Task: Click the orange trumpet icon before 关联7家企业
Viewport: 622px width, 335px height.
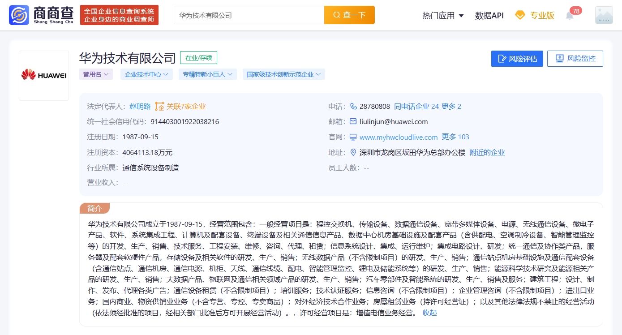Action: [159, 106]
